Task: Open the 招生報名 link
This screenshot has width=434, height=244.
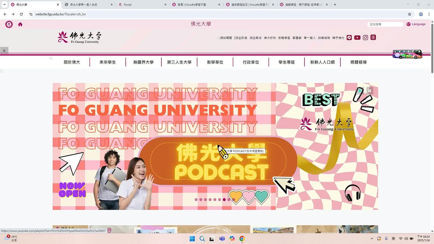Action: click(256, 38)
